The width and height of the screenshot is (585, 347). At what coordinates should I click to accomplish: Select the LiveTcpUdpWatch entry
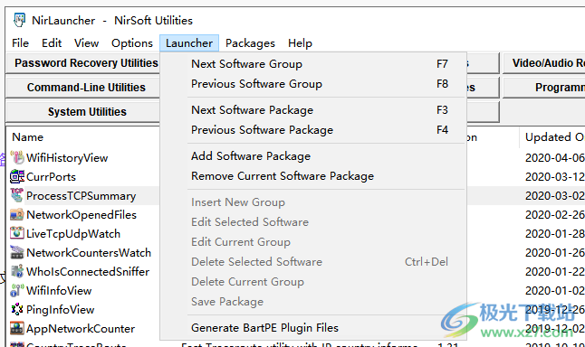pyautogui.click(x=73, y=234)
